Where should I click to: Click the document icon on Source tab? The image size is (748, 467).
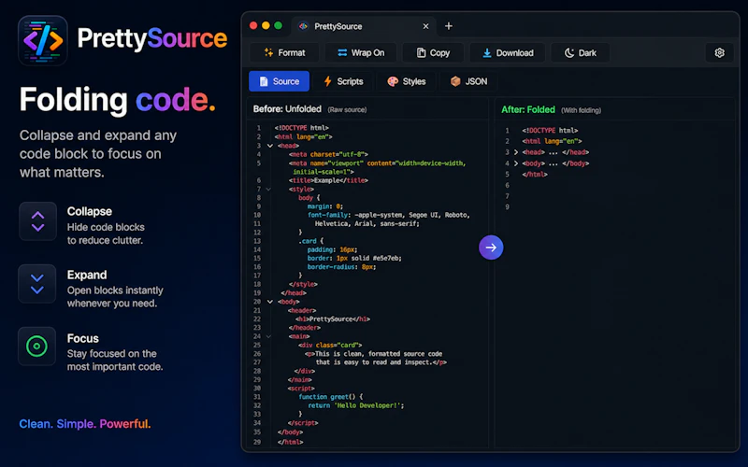[264, 81]
